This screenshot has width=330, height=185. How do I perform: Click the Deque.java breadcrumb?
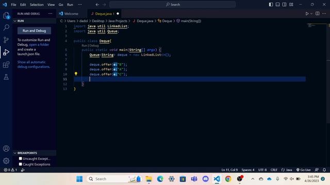pos(143,21)
